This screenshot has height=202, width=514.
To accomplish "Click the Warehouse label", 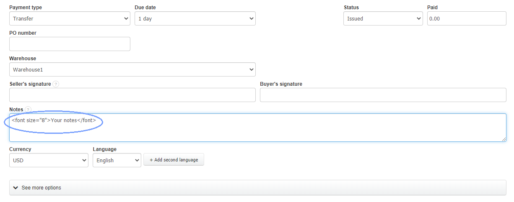I will pyautogui.click(x=23, y=59).
